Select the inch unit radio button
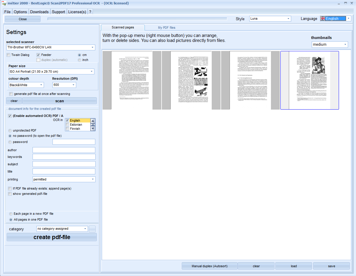356x276 pixels. [x=79, y=60]
